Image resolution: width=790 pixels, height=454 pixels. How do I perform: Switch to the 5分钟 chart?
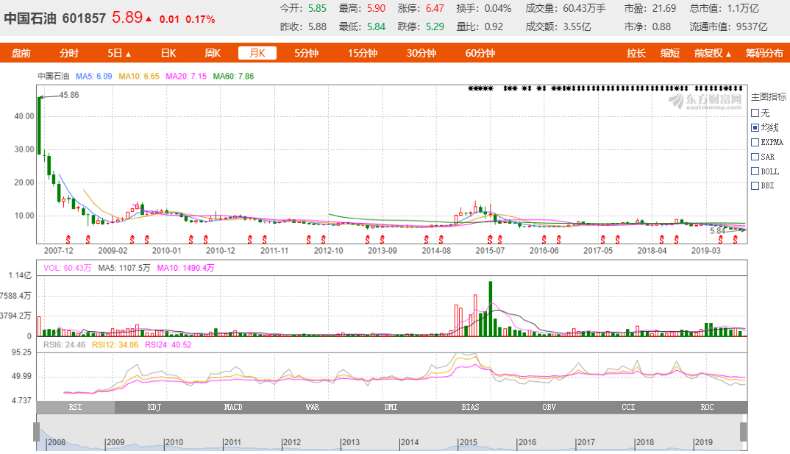click(306, 53)
